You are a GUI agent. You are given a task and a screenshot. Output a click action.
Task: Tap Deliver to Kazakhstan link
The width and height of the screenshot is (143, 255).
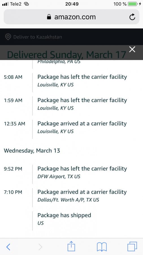pos(38,37)
